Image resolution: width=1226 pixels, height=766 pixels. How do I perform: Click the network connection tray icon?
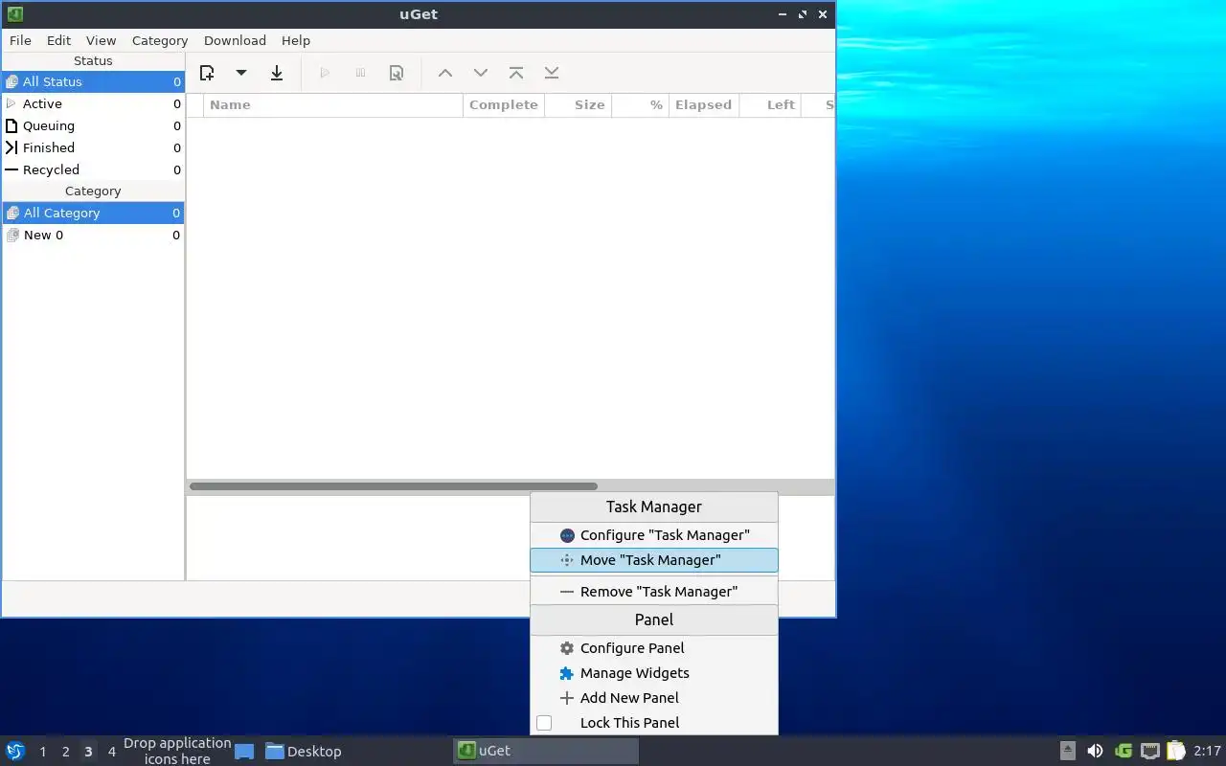point(1150,751)
